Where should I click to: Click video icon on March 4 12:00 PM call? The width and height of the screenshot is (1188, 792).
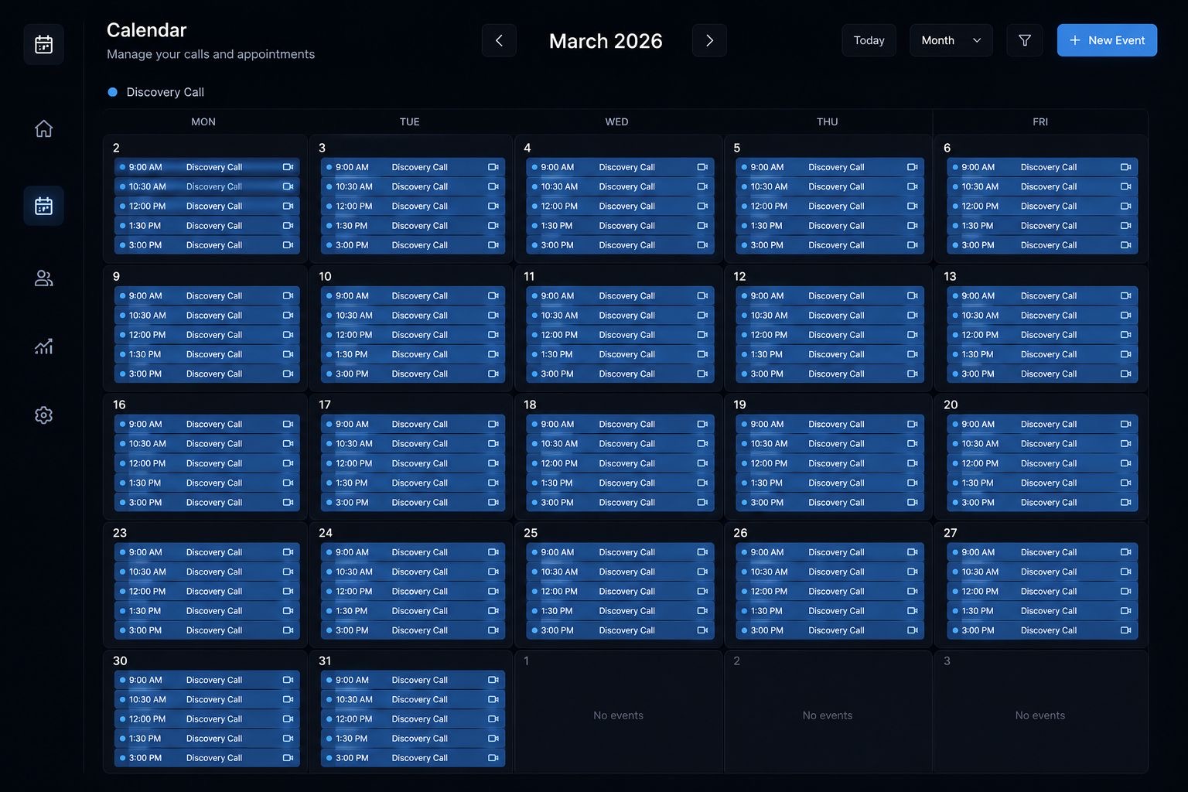click(x=702, y=207)
